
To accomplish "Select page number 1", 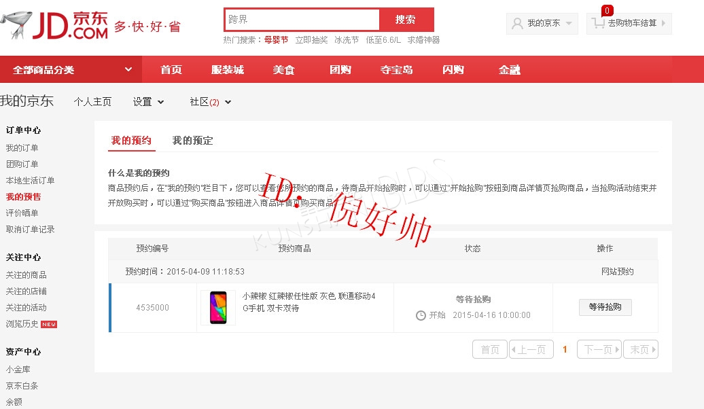I will coord(565,349).
